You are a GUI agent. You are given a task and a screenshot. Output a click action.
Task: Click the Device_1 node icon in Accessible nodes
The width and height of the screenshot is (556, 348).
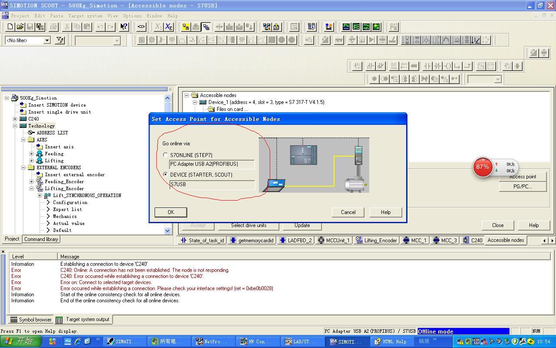[203, 102]
